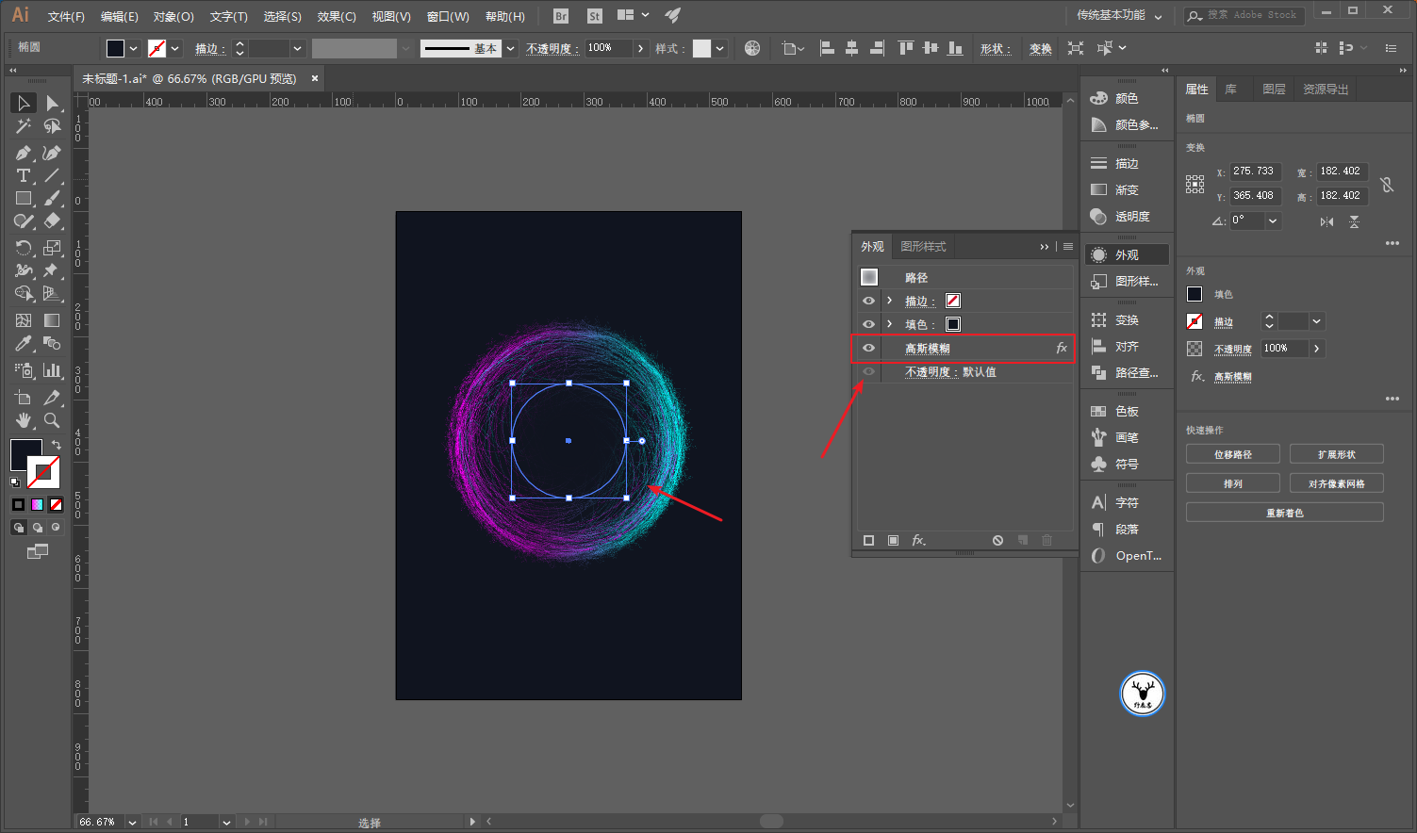The image size is (1417, 833).
Task: Select the Lasso tool
Action: pyautogui.click(x=52, y=126)
